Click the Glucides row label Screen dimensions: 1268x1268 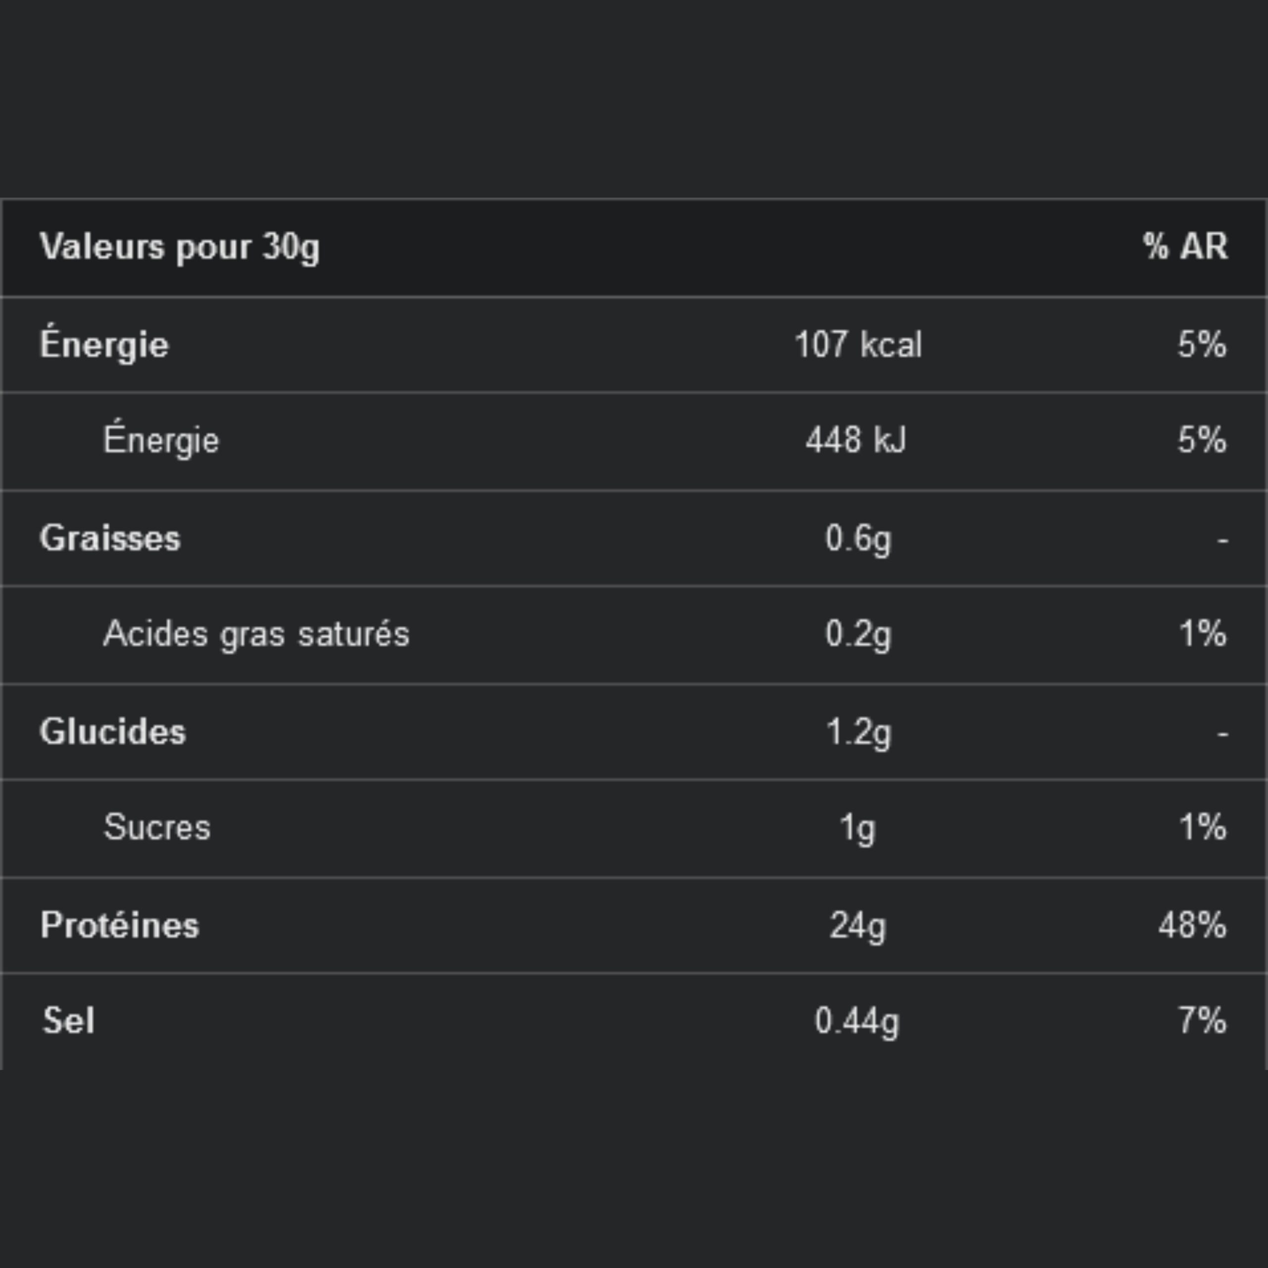point(112,731)
